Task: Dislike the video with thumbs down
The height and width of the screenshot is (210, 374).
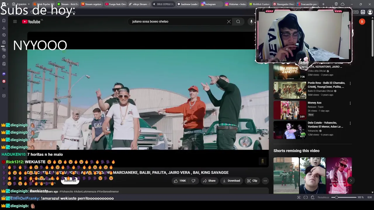Action: click(x=193, y=181)
